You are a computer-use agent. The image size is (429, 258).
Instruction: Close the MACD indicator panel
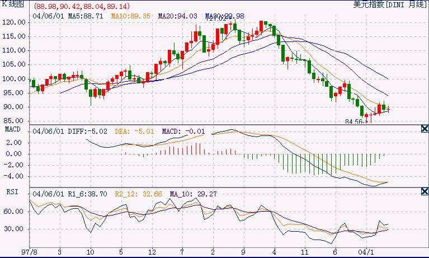pos(425,129)
